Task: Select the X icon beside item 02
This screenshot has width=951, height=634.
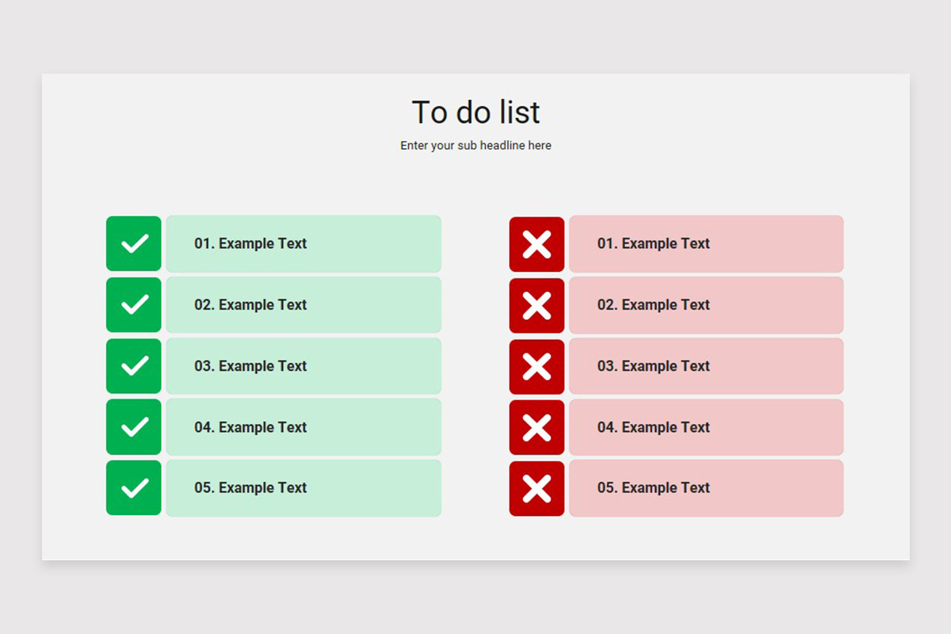Action: coord(537,305)
